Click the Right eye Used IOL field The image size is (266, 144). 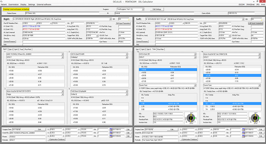(28, 133)
